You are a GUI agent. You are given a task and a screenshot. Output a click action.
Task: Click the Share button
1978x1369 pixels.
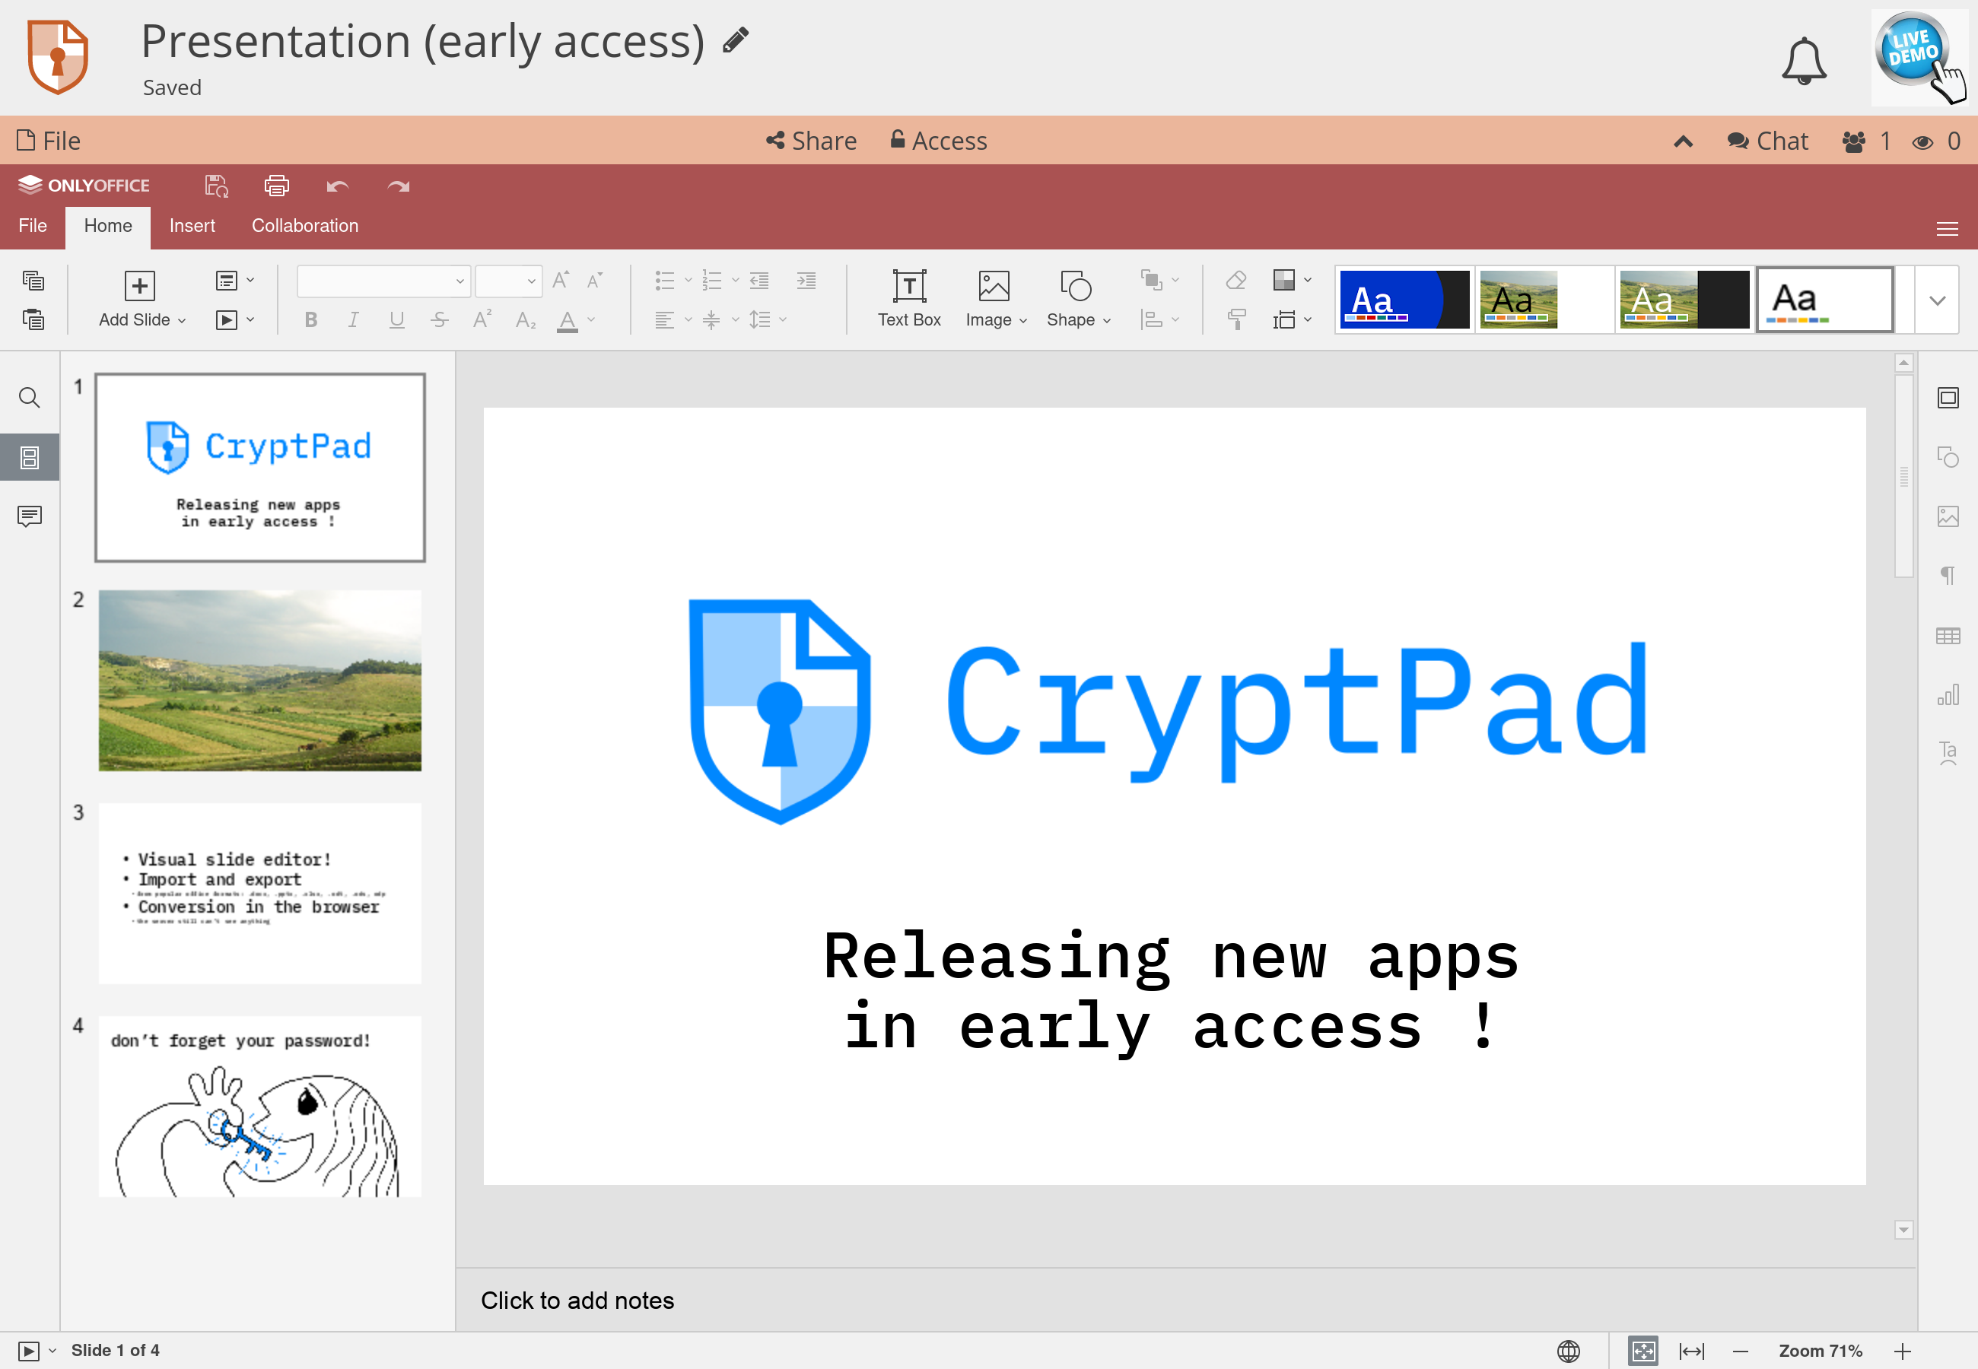pyautogui.click(x=810, y=141)
